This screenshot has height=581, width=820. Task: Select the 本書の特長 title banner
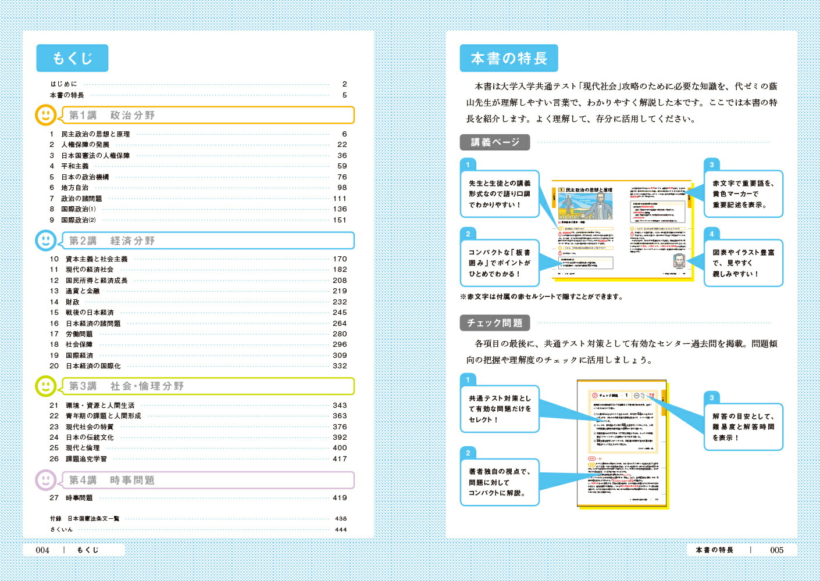[509, 58]
